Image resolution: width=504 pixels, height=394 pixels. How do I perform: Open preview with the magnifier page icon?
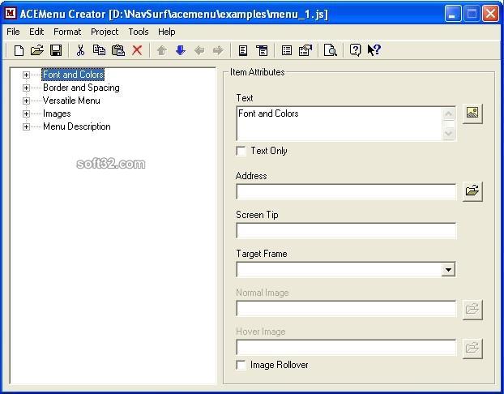330,50
